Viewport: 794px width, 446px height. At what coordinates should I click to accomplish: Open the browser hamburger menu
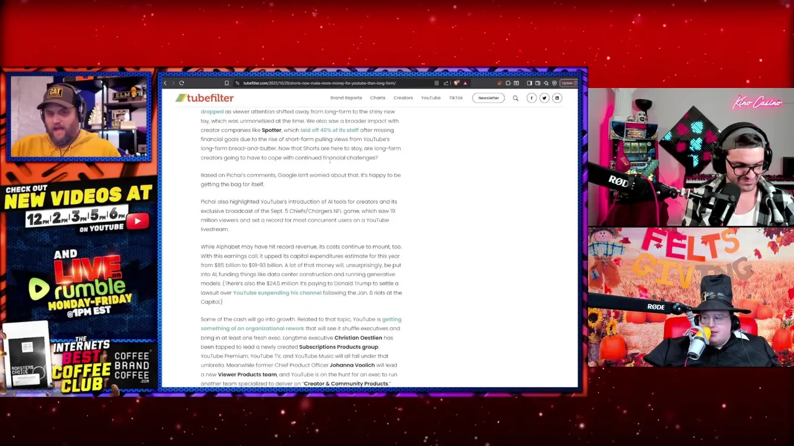point(576,83)
